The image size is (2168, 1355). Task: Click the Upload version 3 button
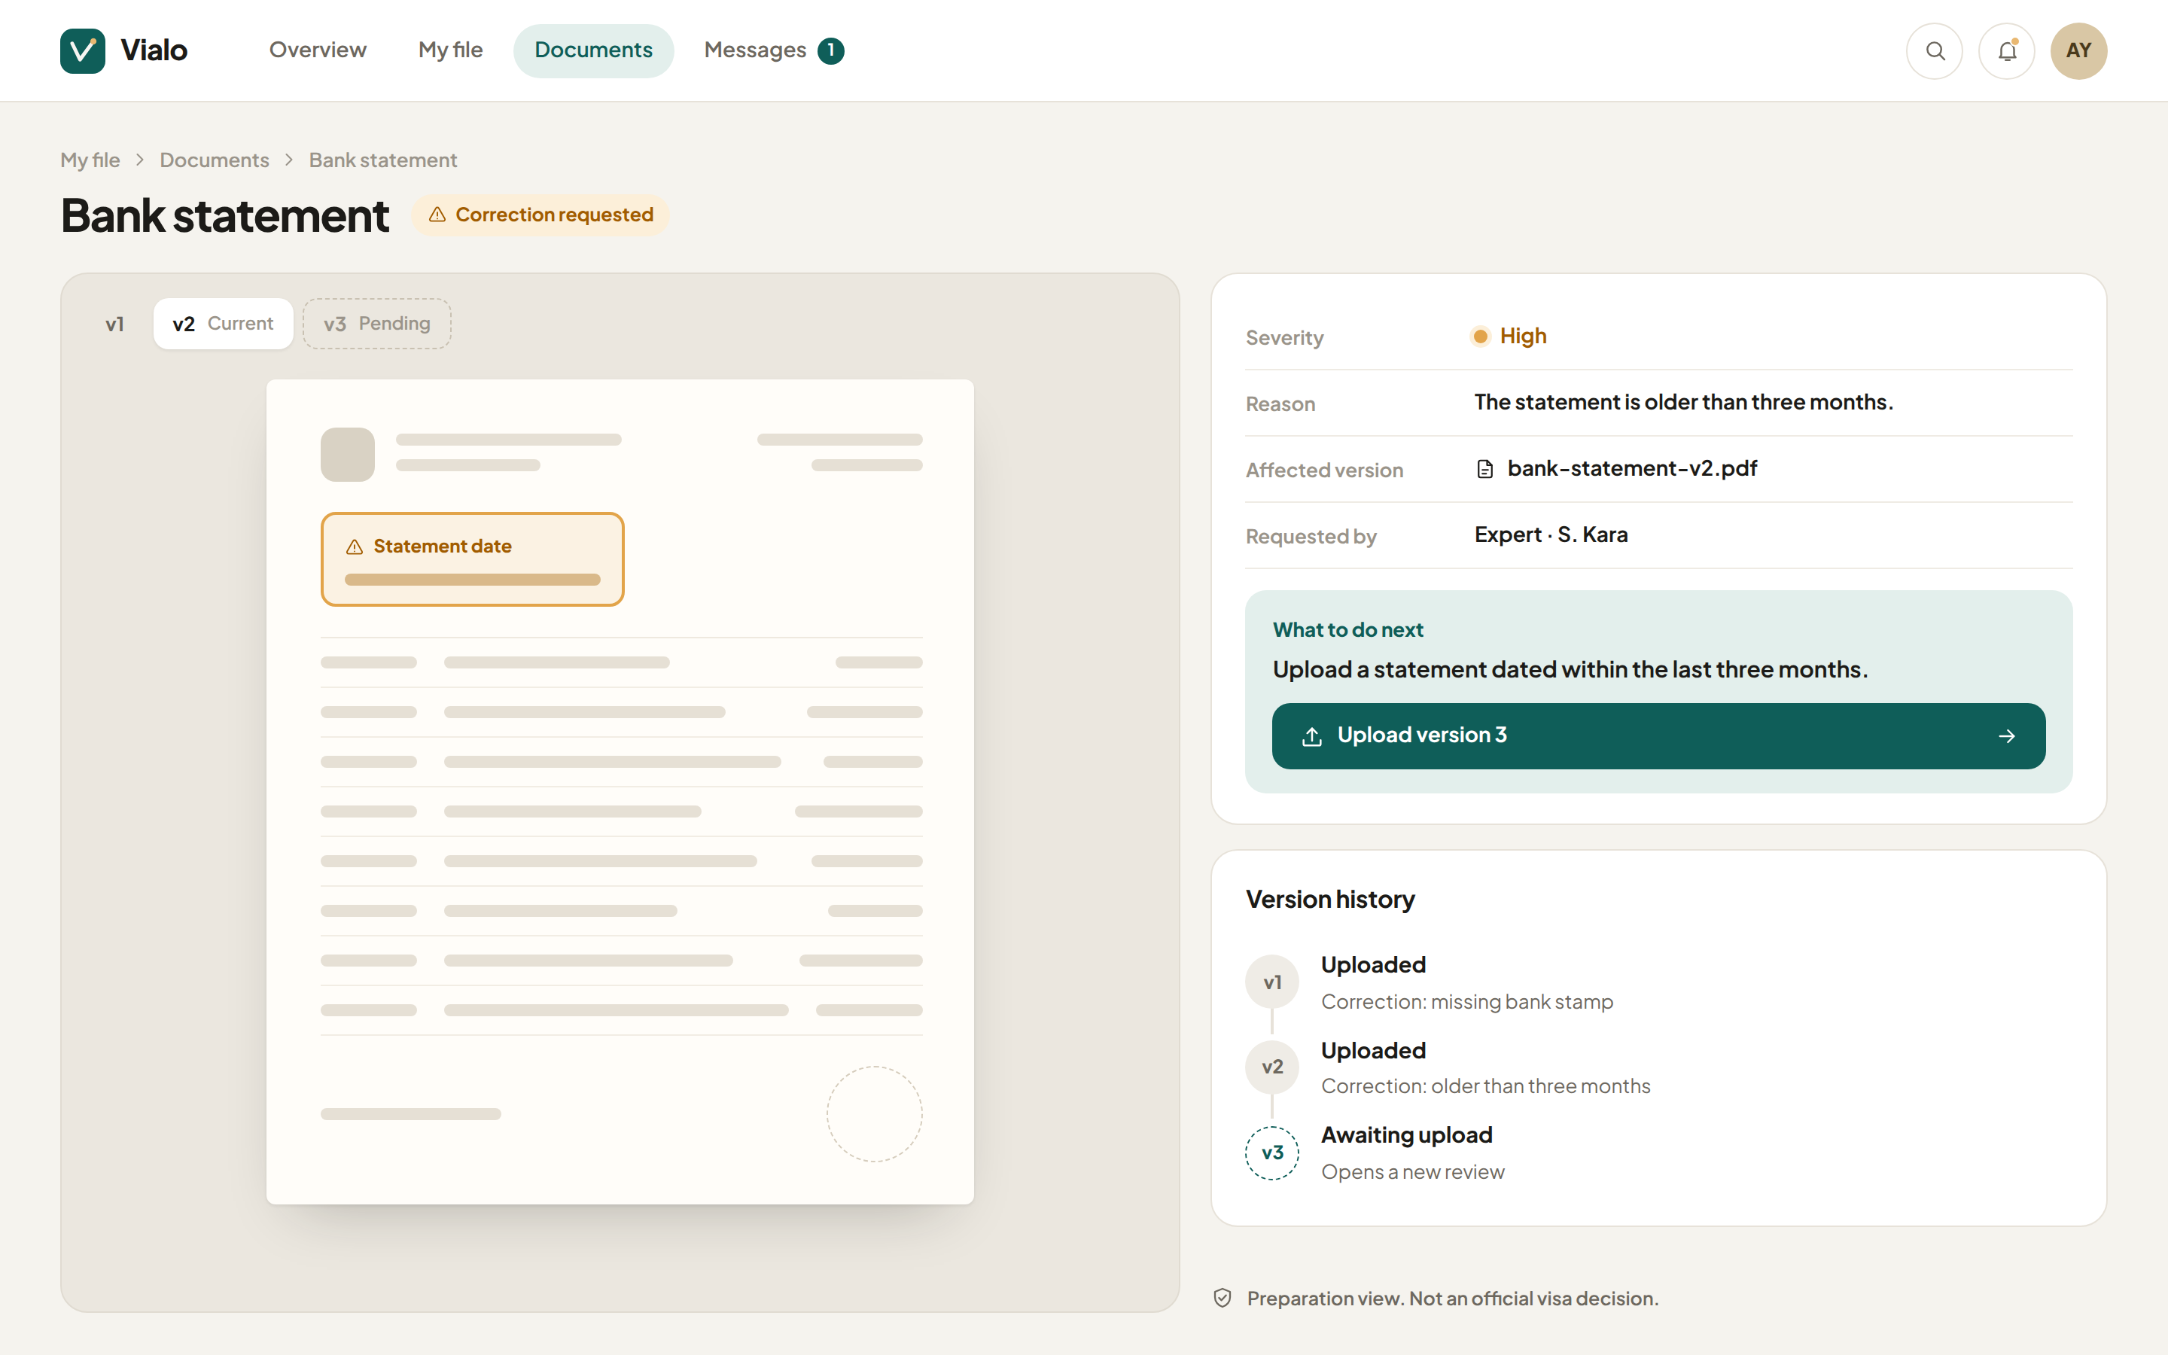(x=1658, y=737)
